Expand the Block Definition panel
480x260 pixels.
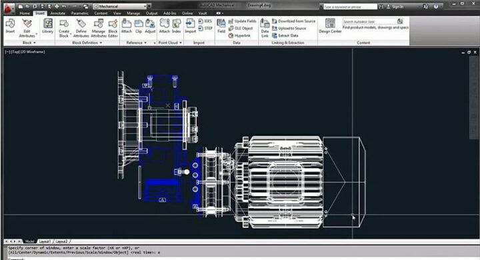[x=87, y=43]
